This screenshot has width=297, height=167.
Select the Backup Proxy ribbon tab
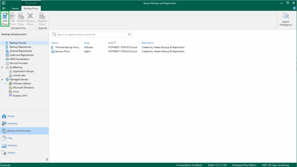point(31,8)
